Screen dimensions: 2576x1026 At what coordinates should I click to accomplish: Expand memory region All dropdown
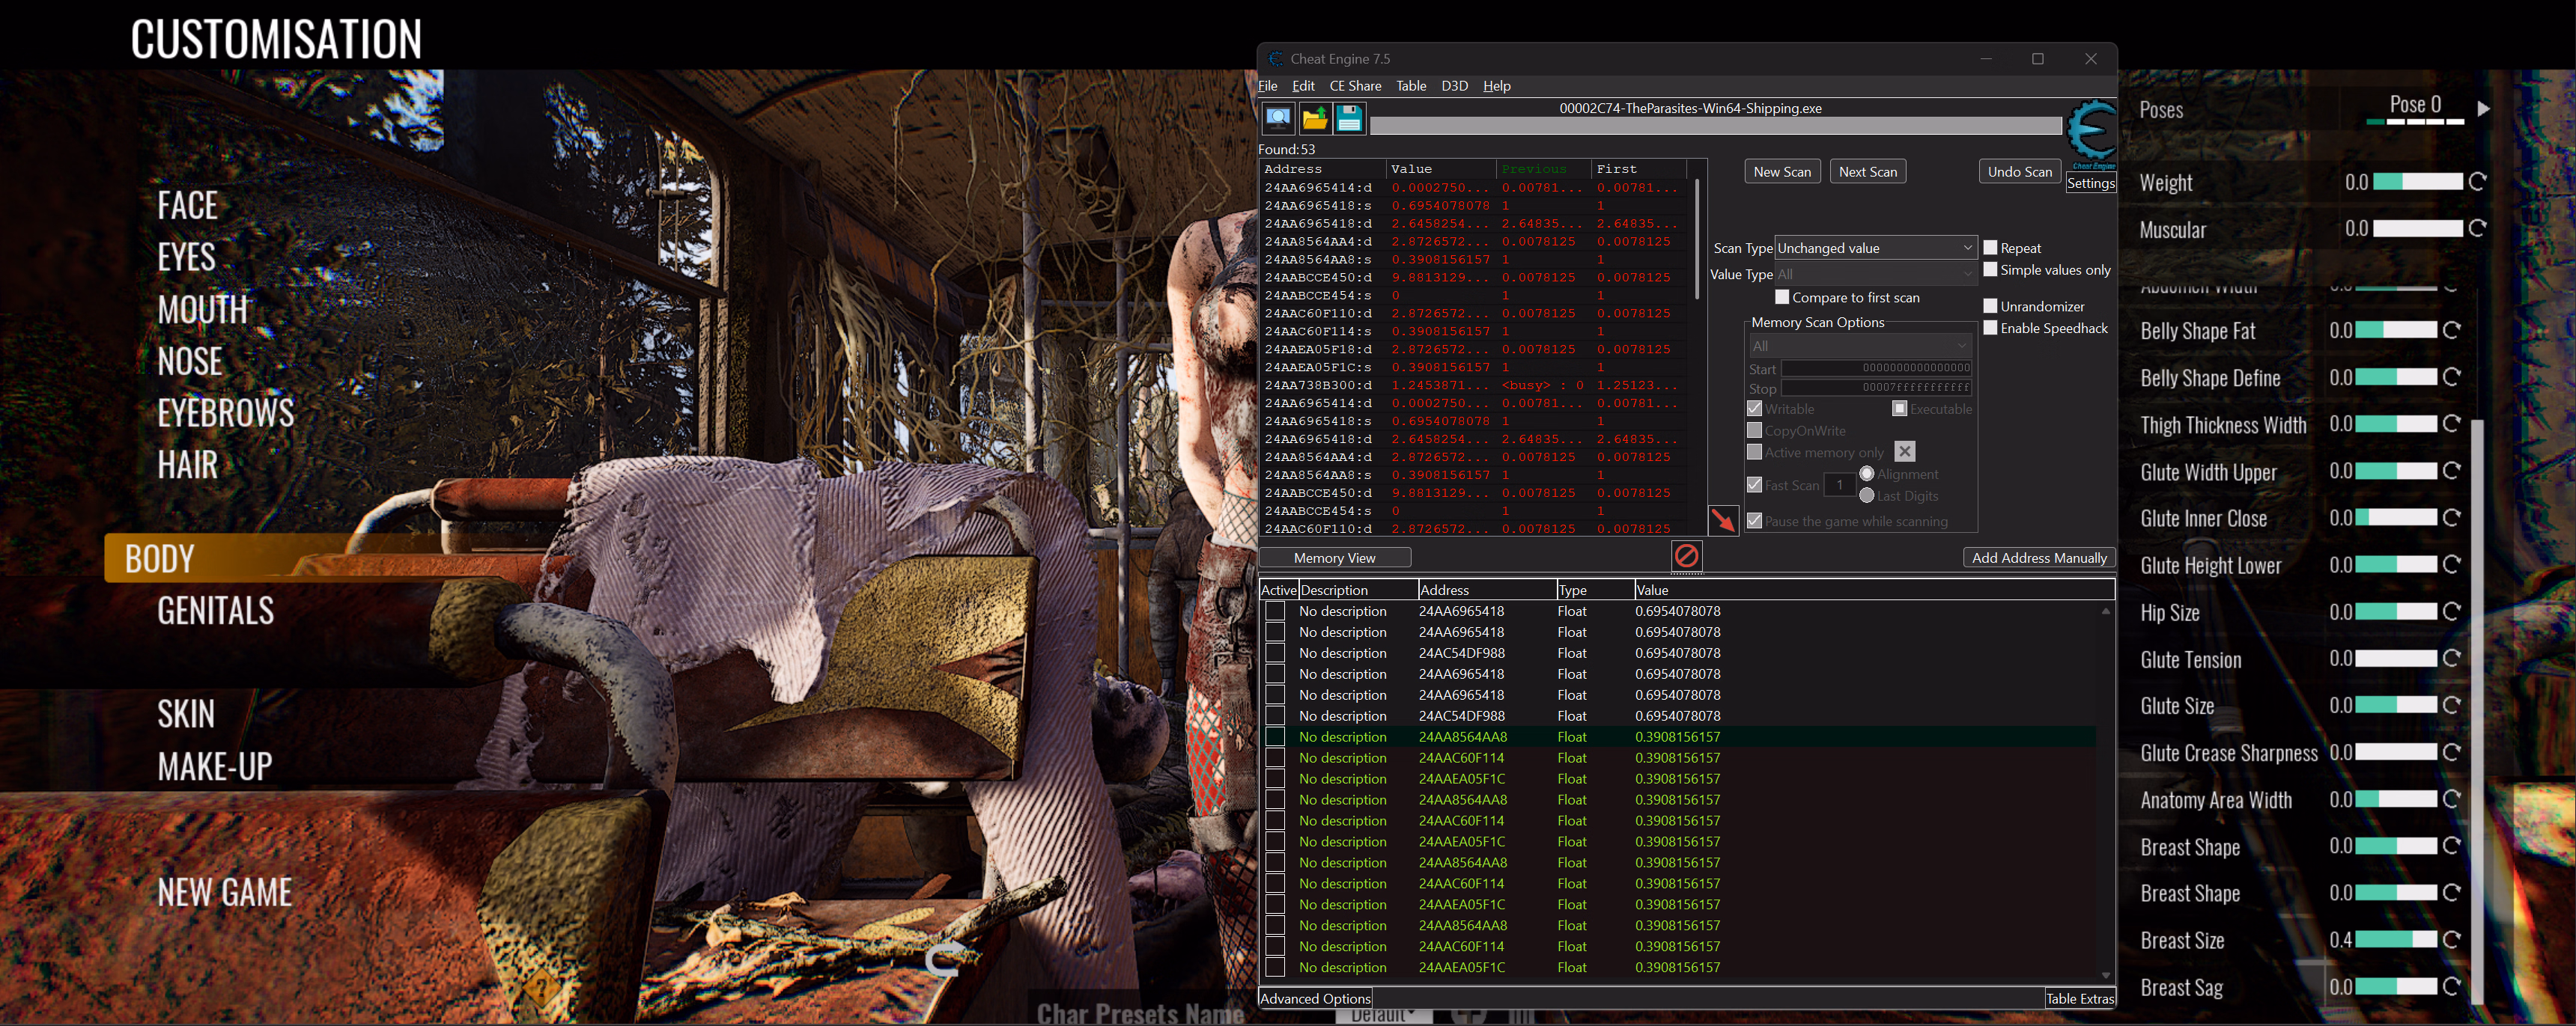point(1859,346)
